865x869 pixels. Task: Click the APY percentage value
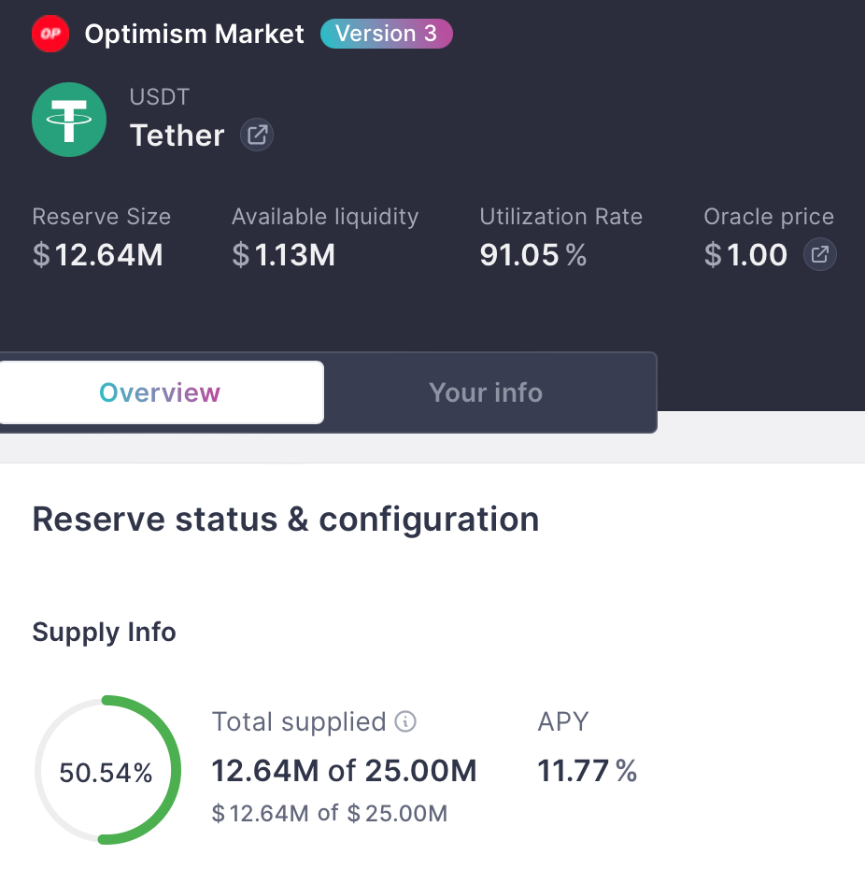coord(588,770)
